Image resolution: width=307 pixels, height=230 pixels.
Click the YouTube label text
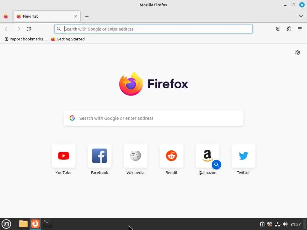click(x=64, y=173)
